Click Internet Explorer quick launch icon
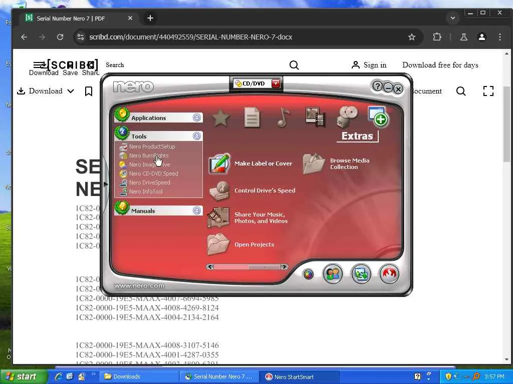513x384 pixels. (59, 376)
